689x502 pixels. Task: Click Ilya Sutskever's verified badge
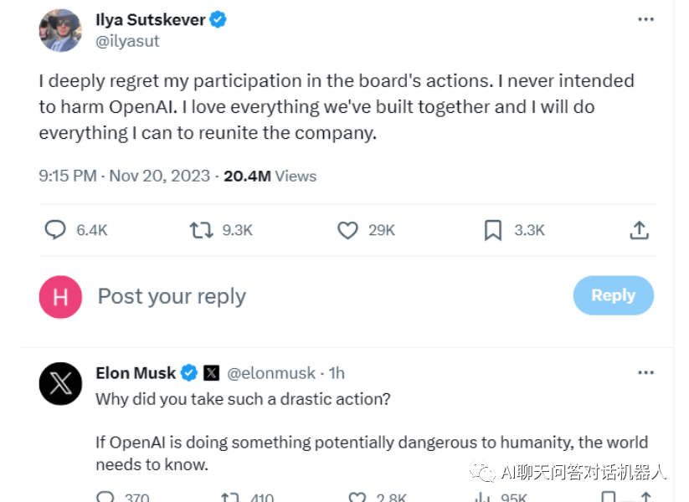218,20
